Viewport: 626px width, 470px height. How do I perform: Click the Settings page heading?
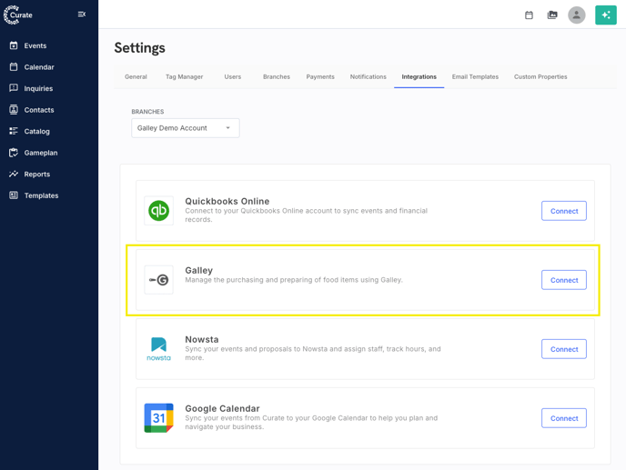pos(140,48)
